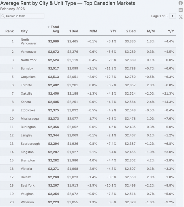
Task: Click the sort arrow above Total Avg
Action: (x=48, y=27)
